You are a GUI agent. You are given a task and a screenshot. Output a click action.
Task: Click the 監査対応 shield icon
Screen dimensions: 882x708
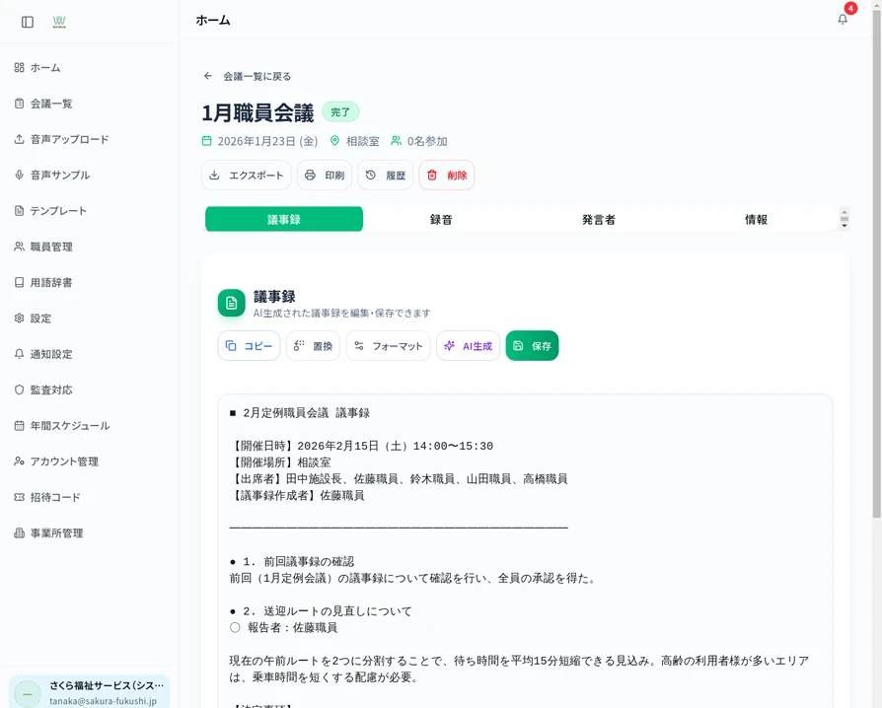click(19, 389)
